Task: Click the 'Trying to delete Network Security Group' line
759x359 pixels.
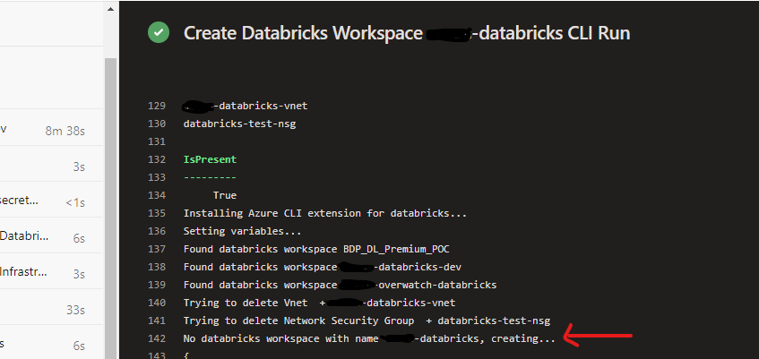Action: point(367,321)
